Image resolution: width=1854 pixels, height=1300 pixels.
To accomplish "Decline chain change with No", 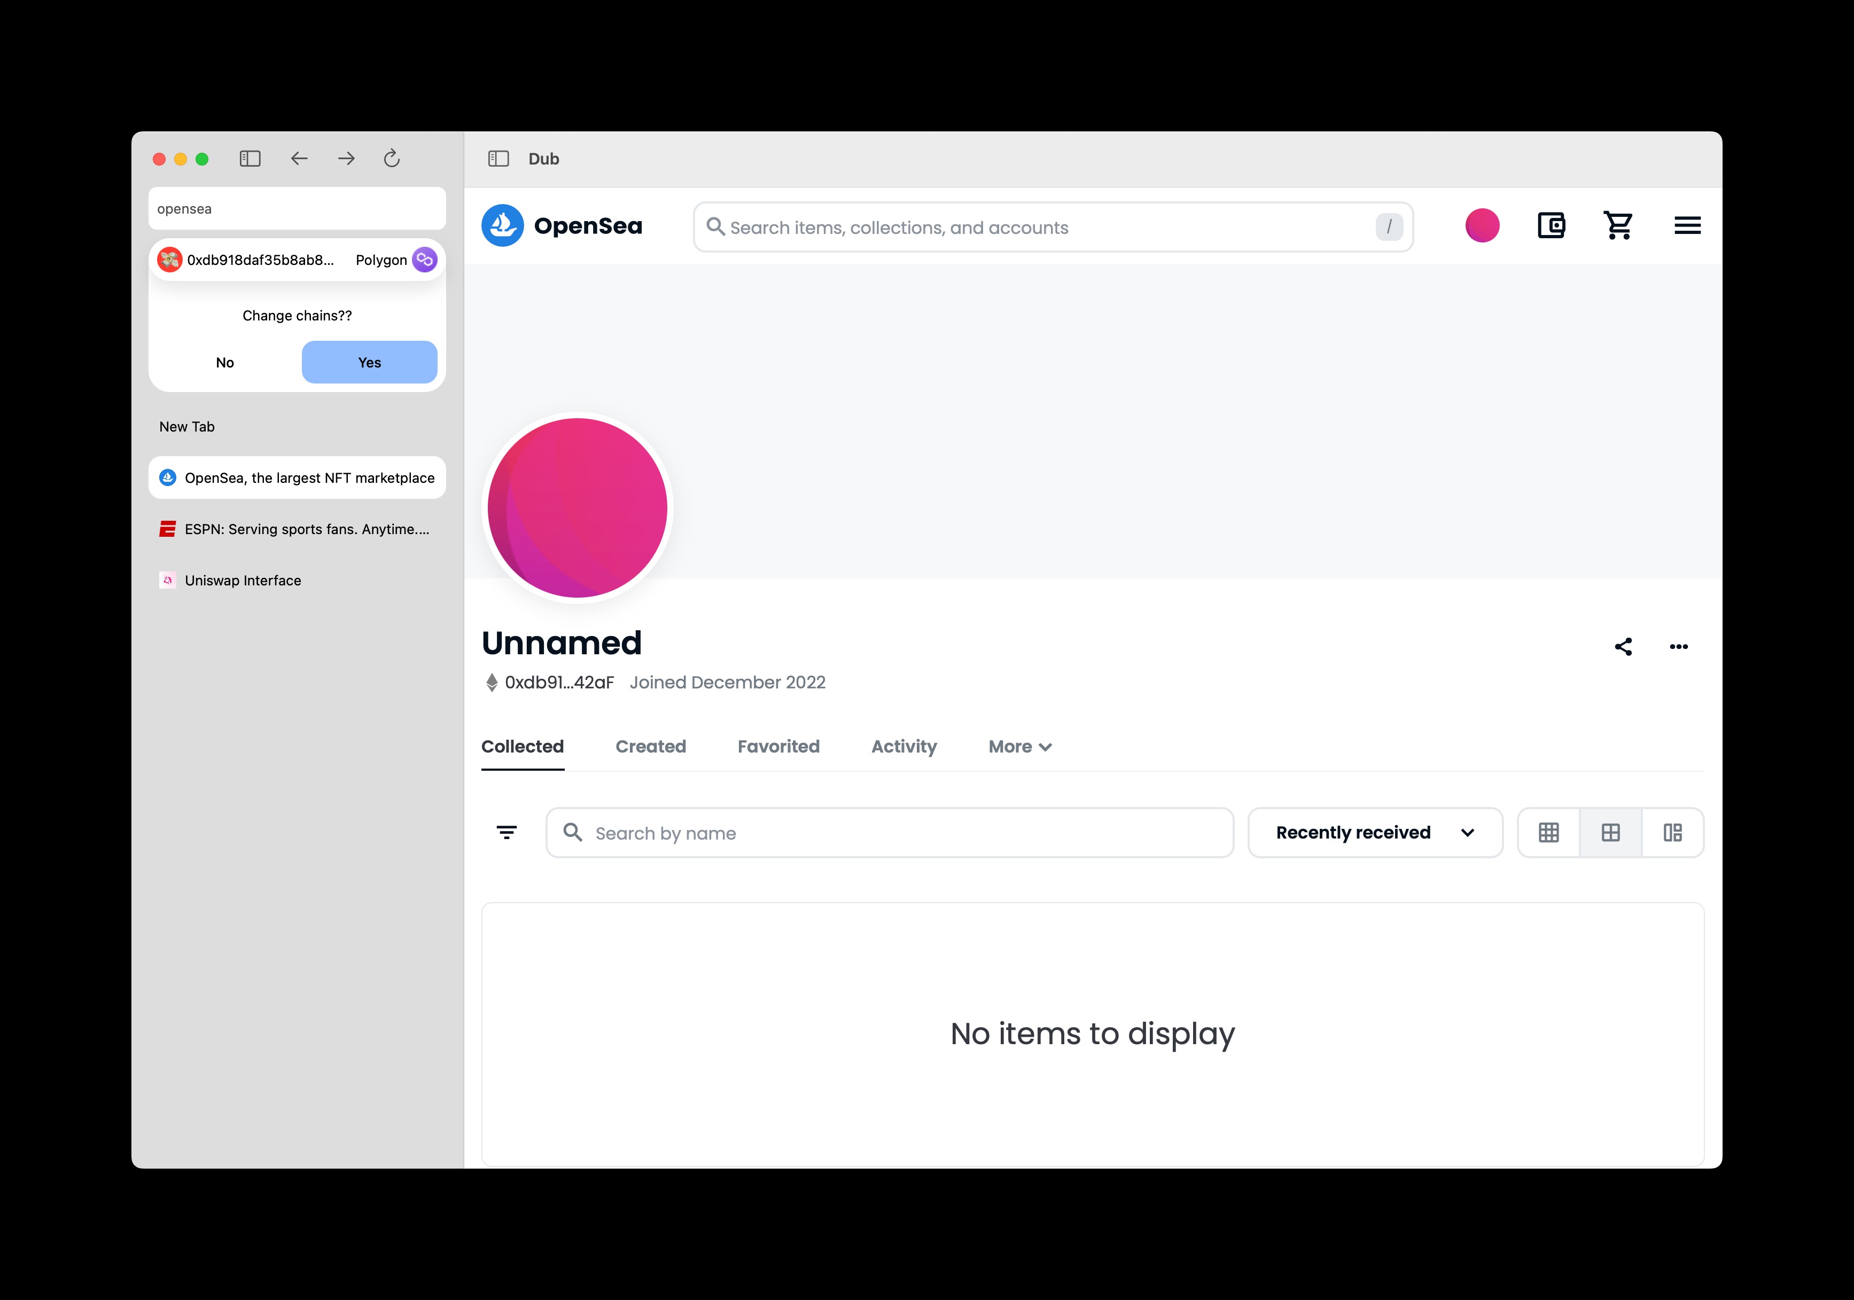I will [x=224, y=362].
